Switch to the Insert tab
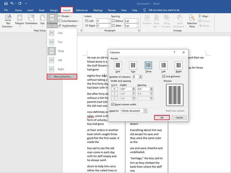Viewport: 231px width, 173px height. pyautogui.click(x=30, y=10)
